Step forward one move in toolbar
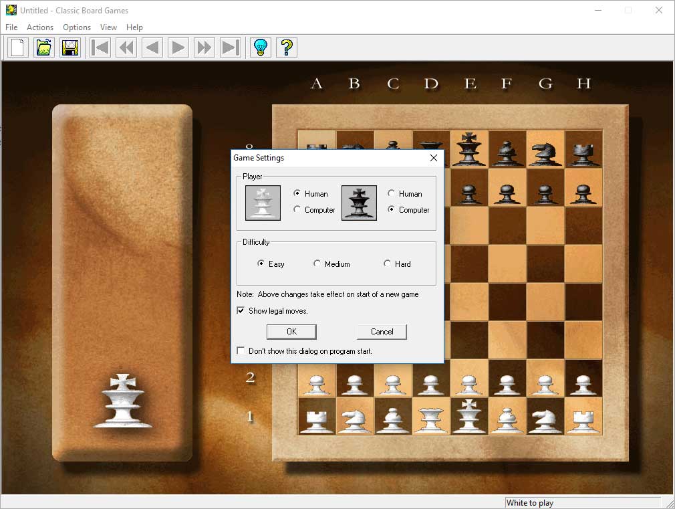The width and height of the screenshot is (675, 509). click(178, 47)
